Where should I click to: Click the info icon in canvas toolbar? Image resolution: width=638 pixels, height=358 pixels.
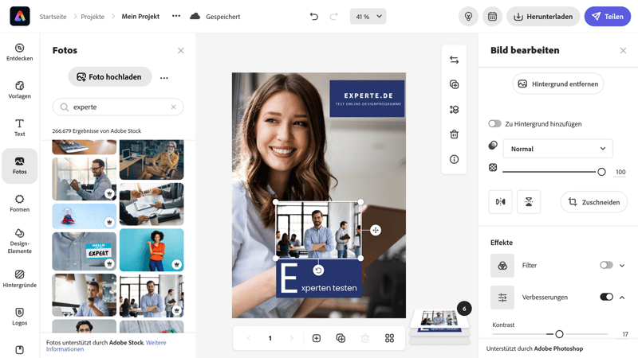pyautogui.click(x=454, y=159)
